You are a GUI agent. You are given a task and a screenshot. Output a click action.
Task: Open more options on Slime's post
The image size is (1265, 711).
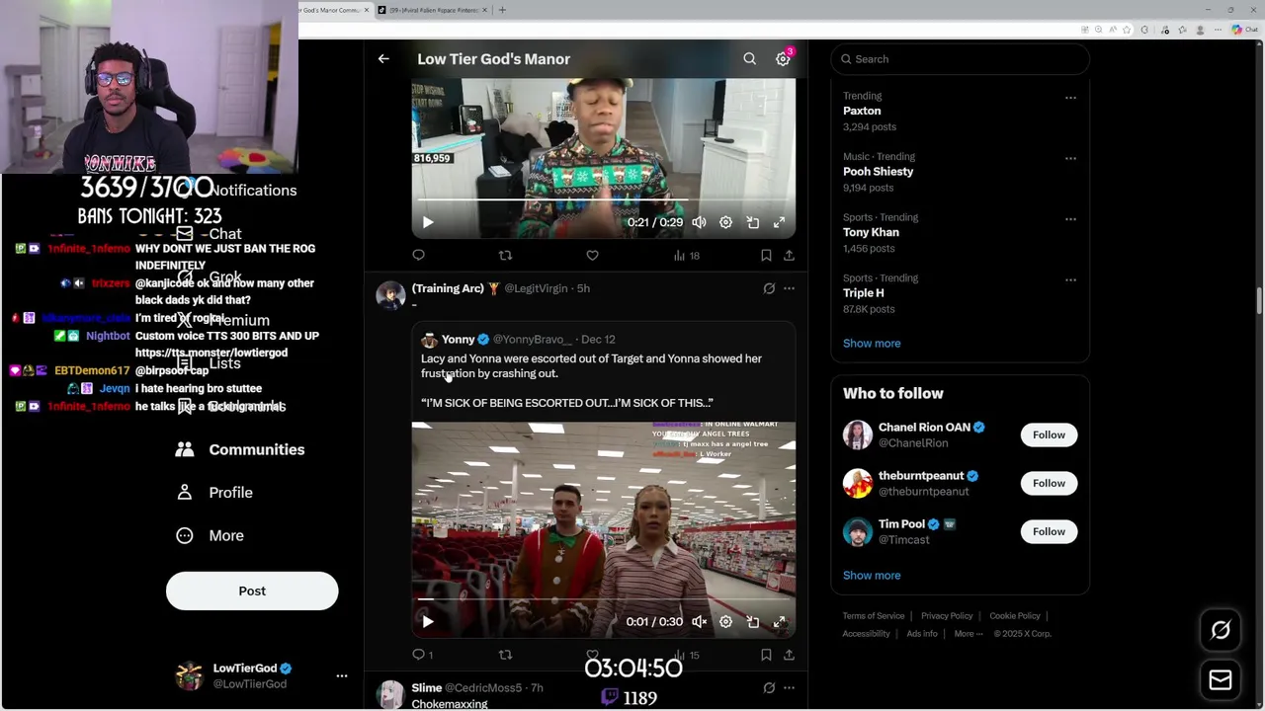tap(789, 687)
